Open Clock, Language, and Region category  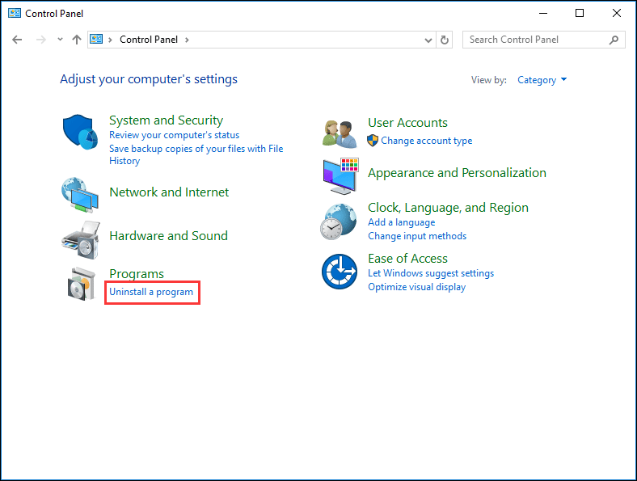(448, 208)
